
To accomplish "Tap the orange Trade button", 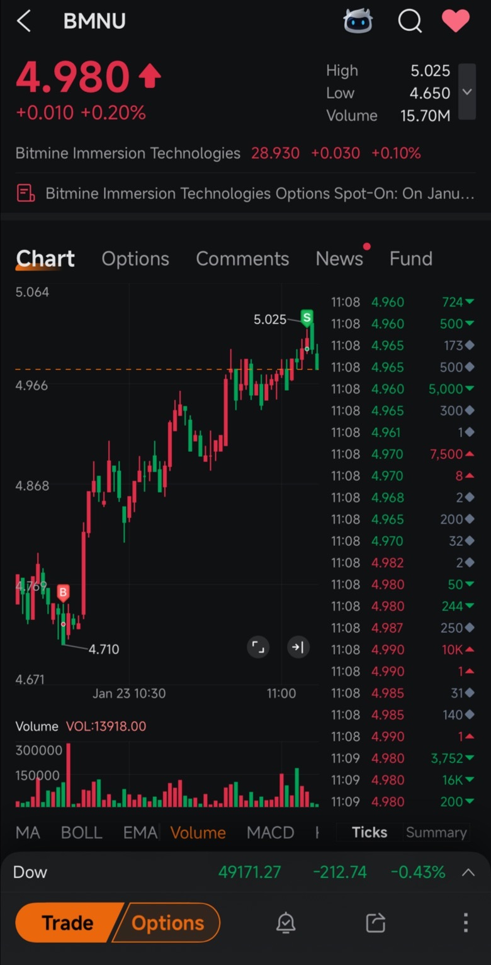I will (68, 923).
